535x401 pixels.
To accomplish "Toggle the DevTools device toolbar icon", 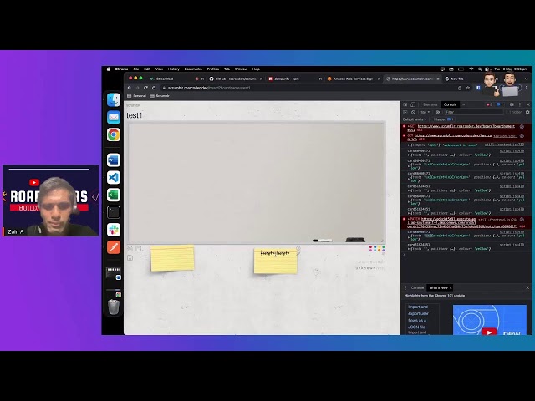I will coord(413,104).
